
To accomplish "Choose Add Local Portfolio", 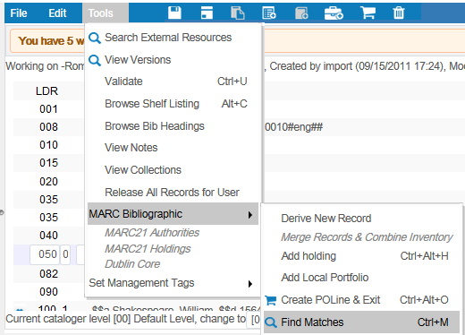I will (325, 278).
